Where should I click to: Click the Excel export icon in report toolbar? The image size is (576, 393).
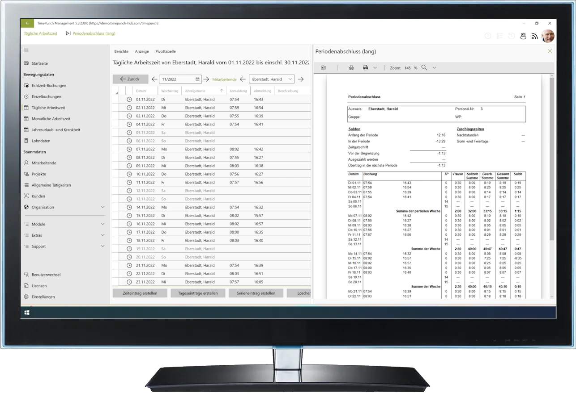tap(323, 68)
